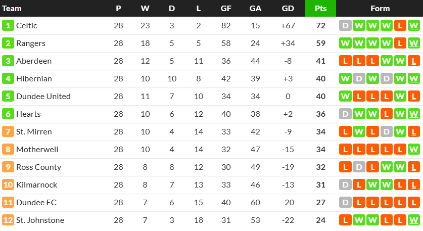Click Celtic's green position 1 badge
The height and width of the screenshot is (231, 423).
coord(8,26)
